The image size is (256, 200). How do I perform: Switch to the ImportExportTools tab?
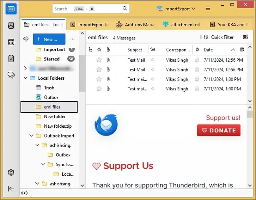click(x=90, y=25)
